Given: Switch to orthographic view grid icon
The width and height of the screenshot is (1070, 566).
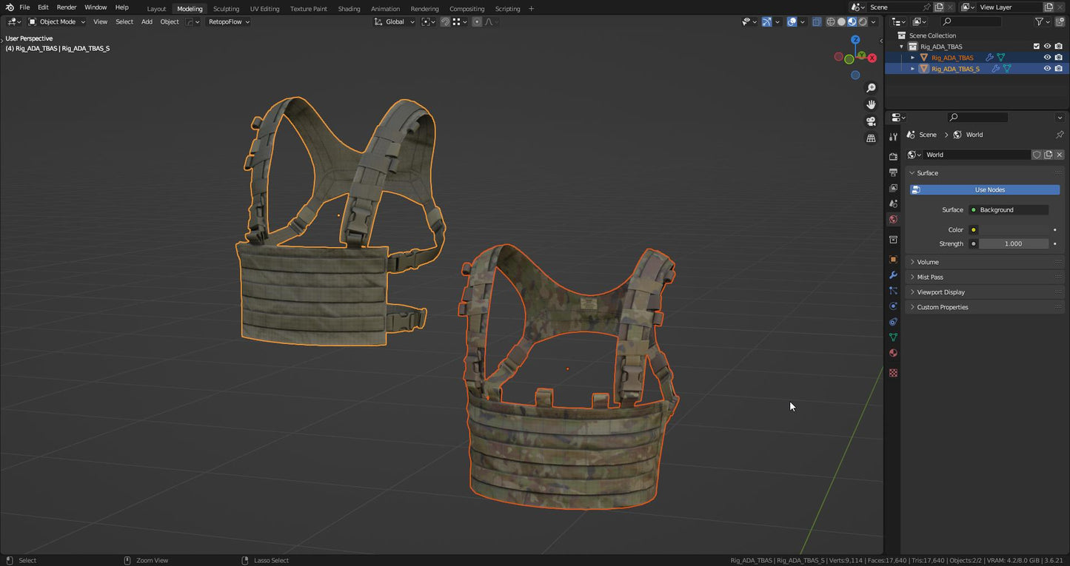Looking at the screenshot, I should 871,138.
